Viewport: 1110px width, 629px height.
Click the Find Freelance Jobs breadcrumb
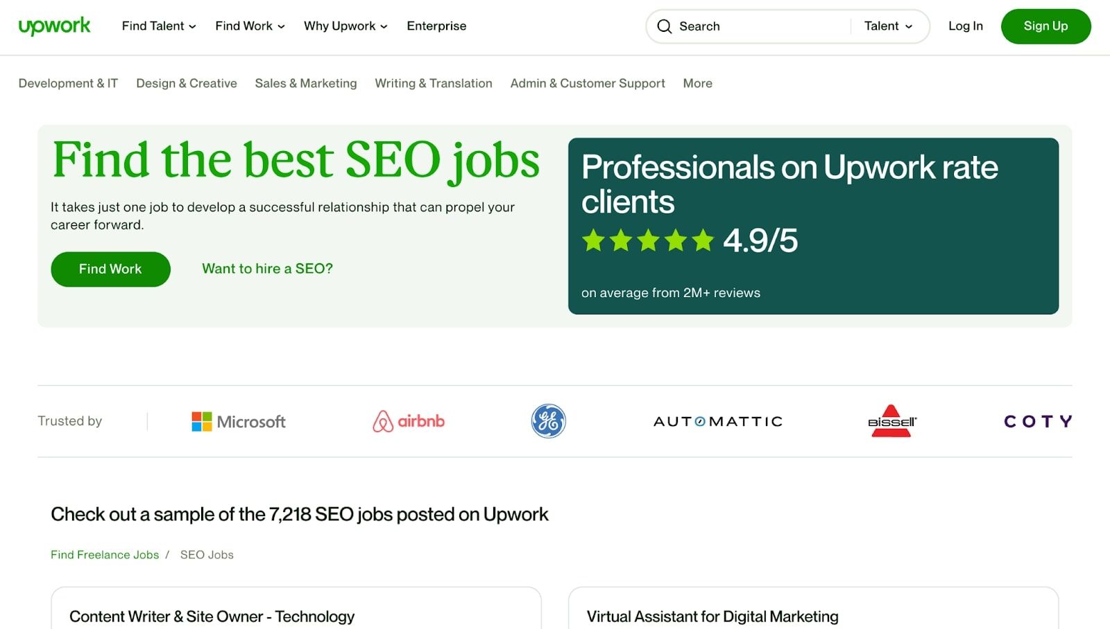(105, 555)
